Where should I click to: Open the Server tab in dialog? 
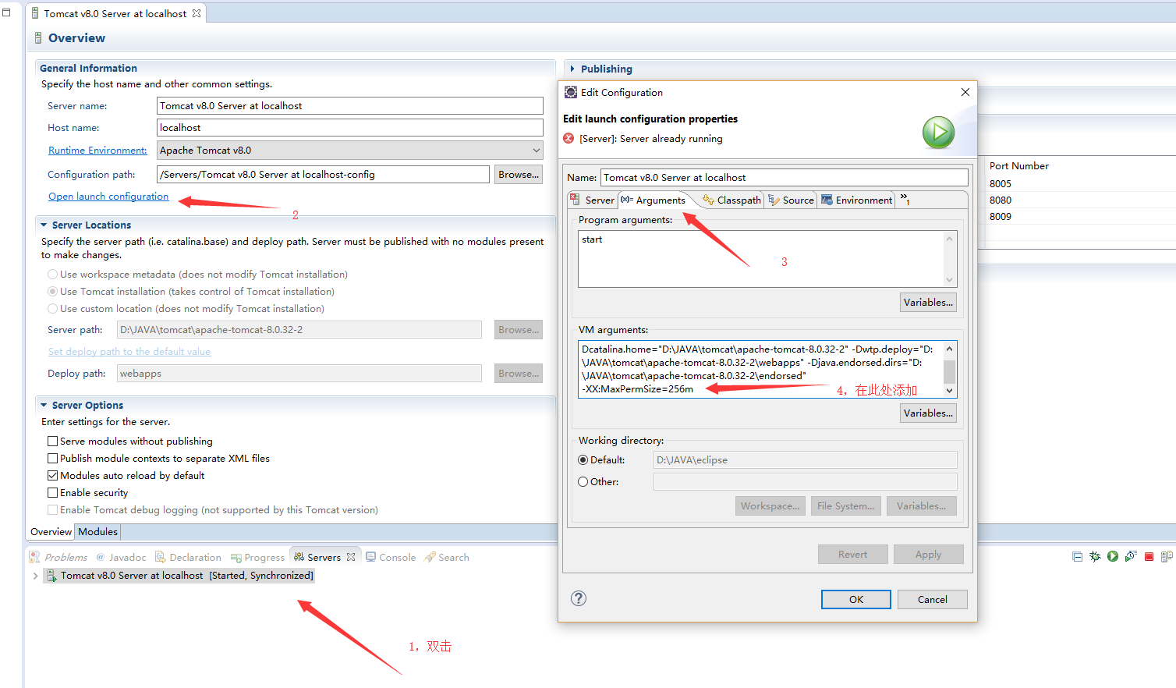[593, 200]
